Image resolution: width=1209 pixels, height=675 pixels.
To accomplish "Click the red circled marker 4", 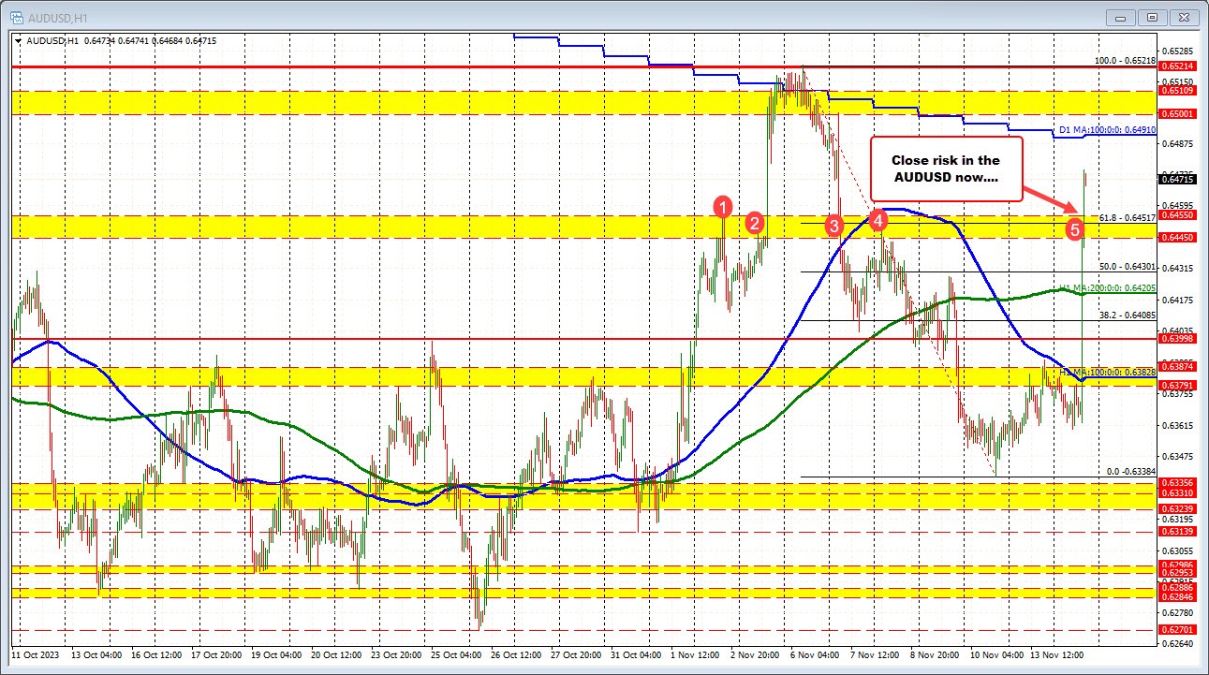I will point(878,220).
